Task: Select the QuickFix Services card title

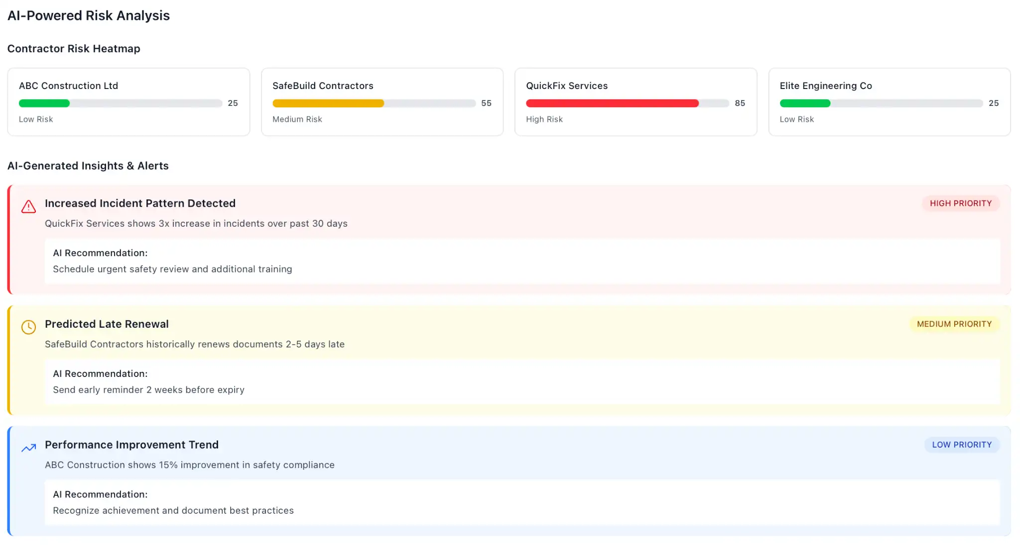Action: pos(567,86)
